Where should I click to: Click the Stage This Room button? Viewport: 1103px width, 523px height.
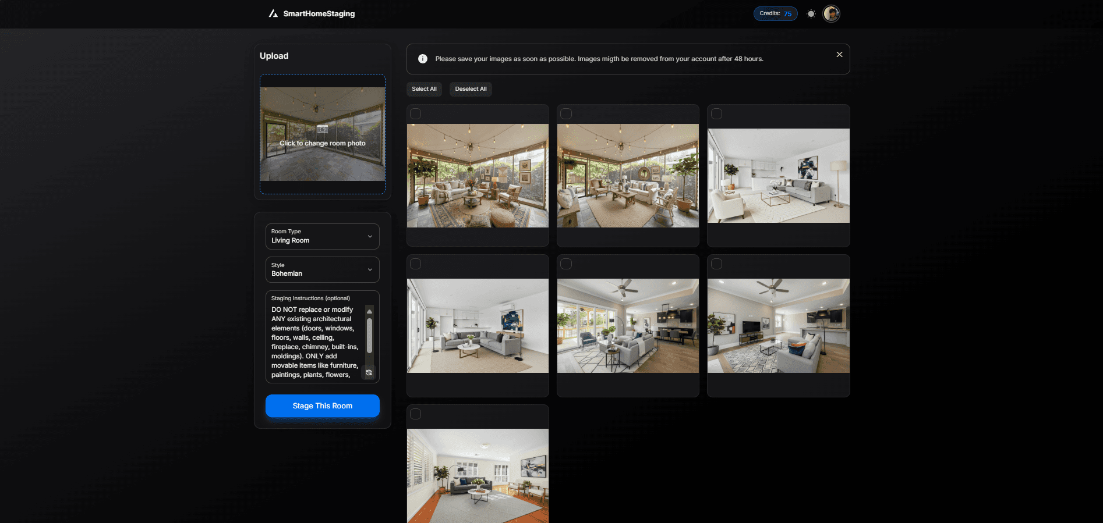[323, 405]
